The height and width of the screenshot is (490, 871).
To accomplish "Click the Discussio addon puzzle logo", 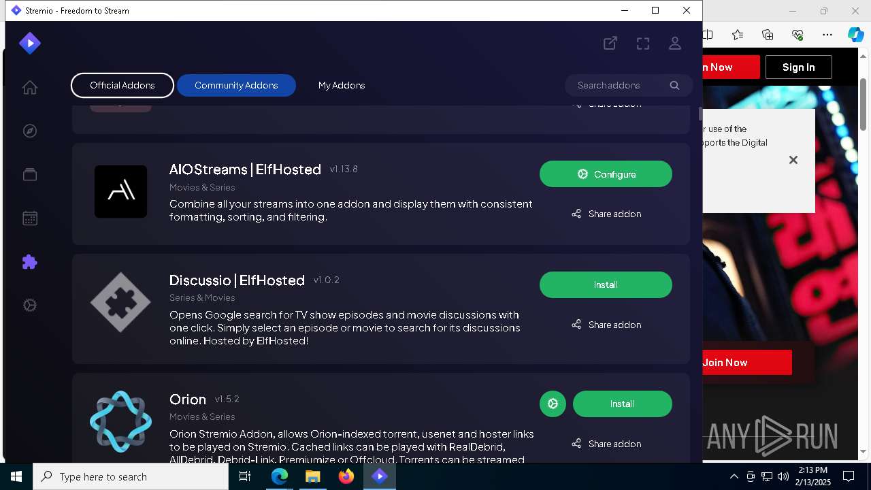I will pyautogui.click(x=120, y=302).
